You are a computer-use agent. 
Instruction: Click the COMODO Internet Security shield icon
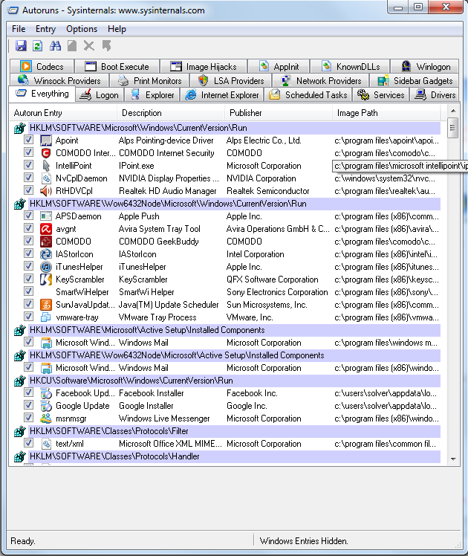click(x=46, y=153)
